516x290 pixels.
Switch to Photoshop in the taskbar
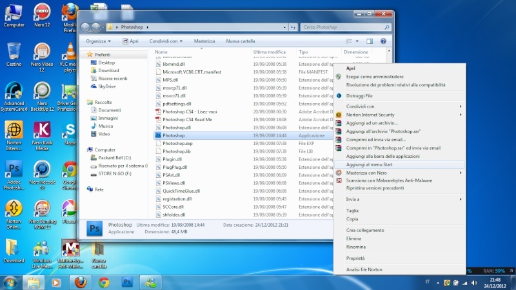[x=127, y=282]
